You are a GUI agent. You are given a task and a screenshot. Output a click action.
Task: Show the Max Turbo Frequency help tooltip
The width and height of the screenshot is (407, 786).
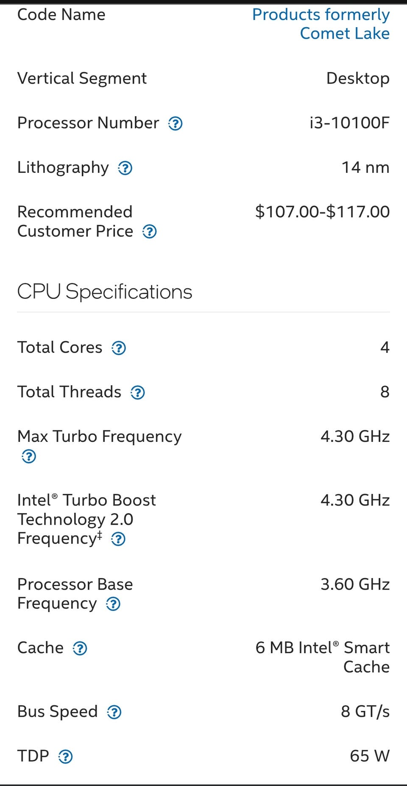[29, 457]
